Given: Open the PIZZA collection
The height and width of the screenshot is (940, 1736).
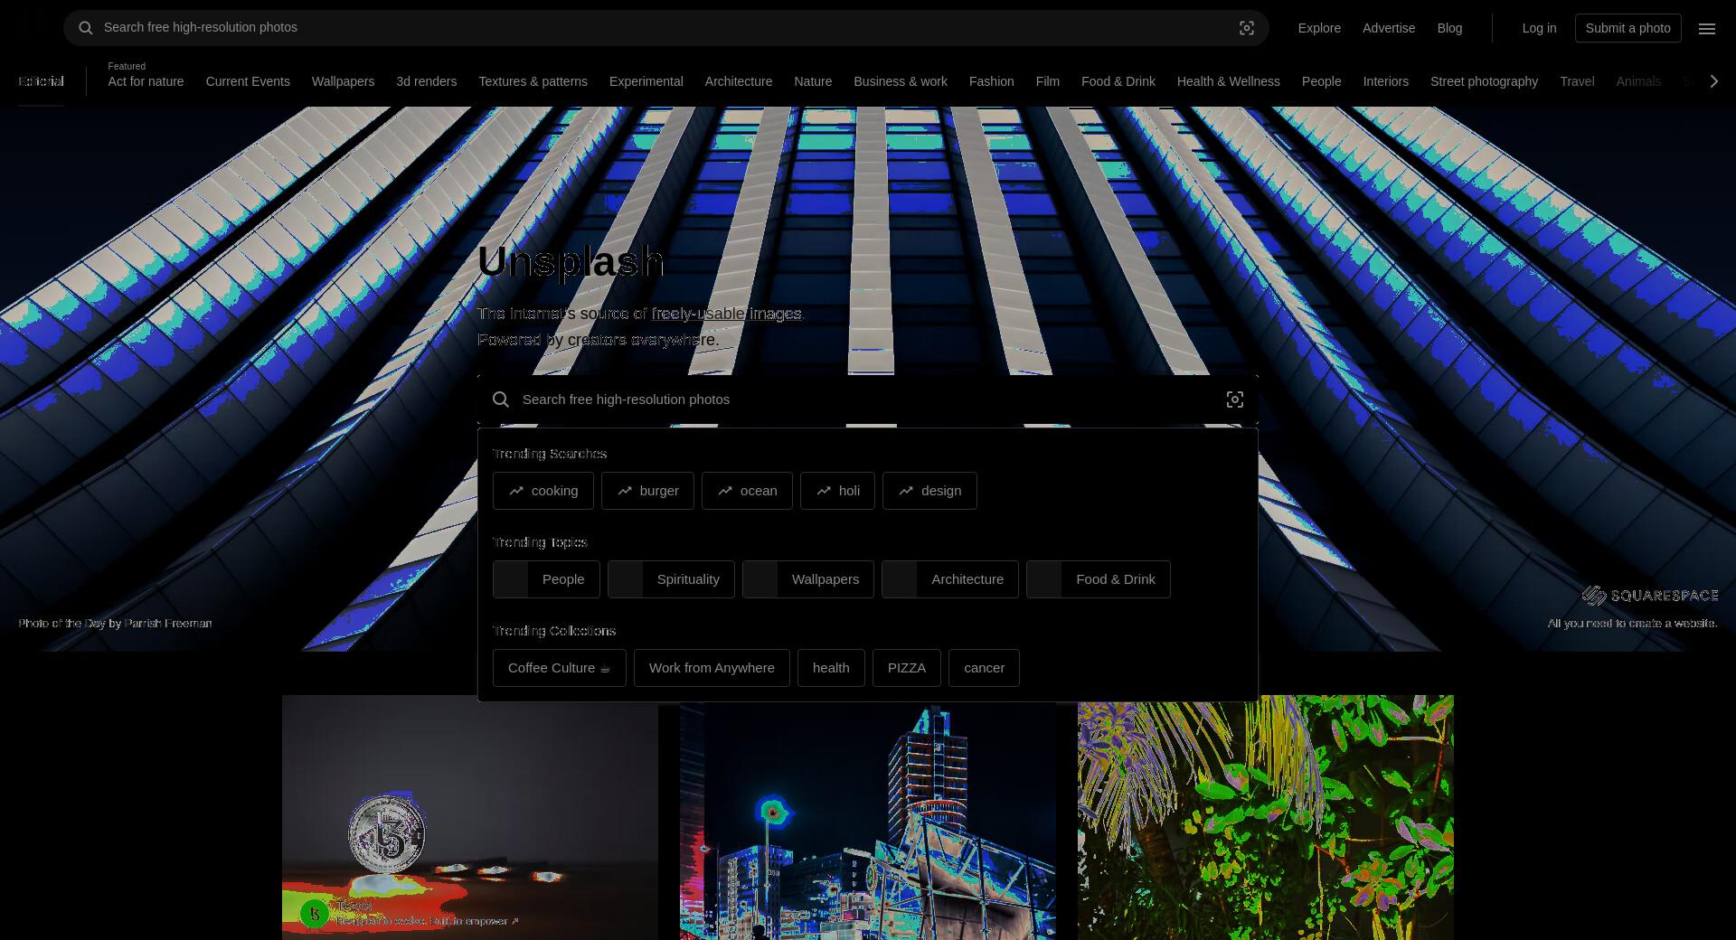Looking at the screenshot, I should coord(907,668).
